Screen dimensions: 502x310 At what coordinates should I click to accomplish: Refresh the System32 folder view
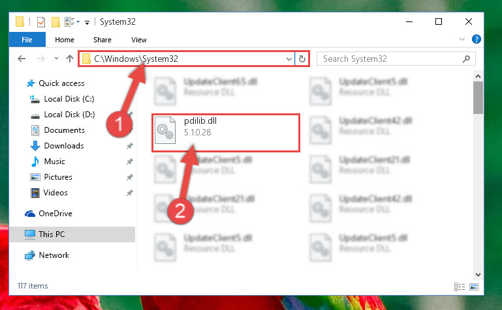(x=302, y=59)
